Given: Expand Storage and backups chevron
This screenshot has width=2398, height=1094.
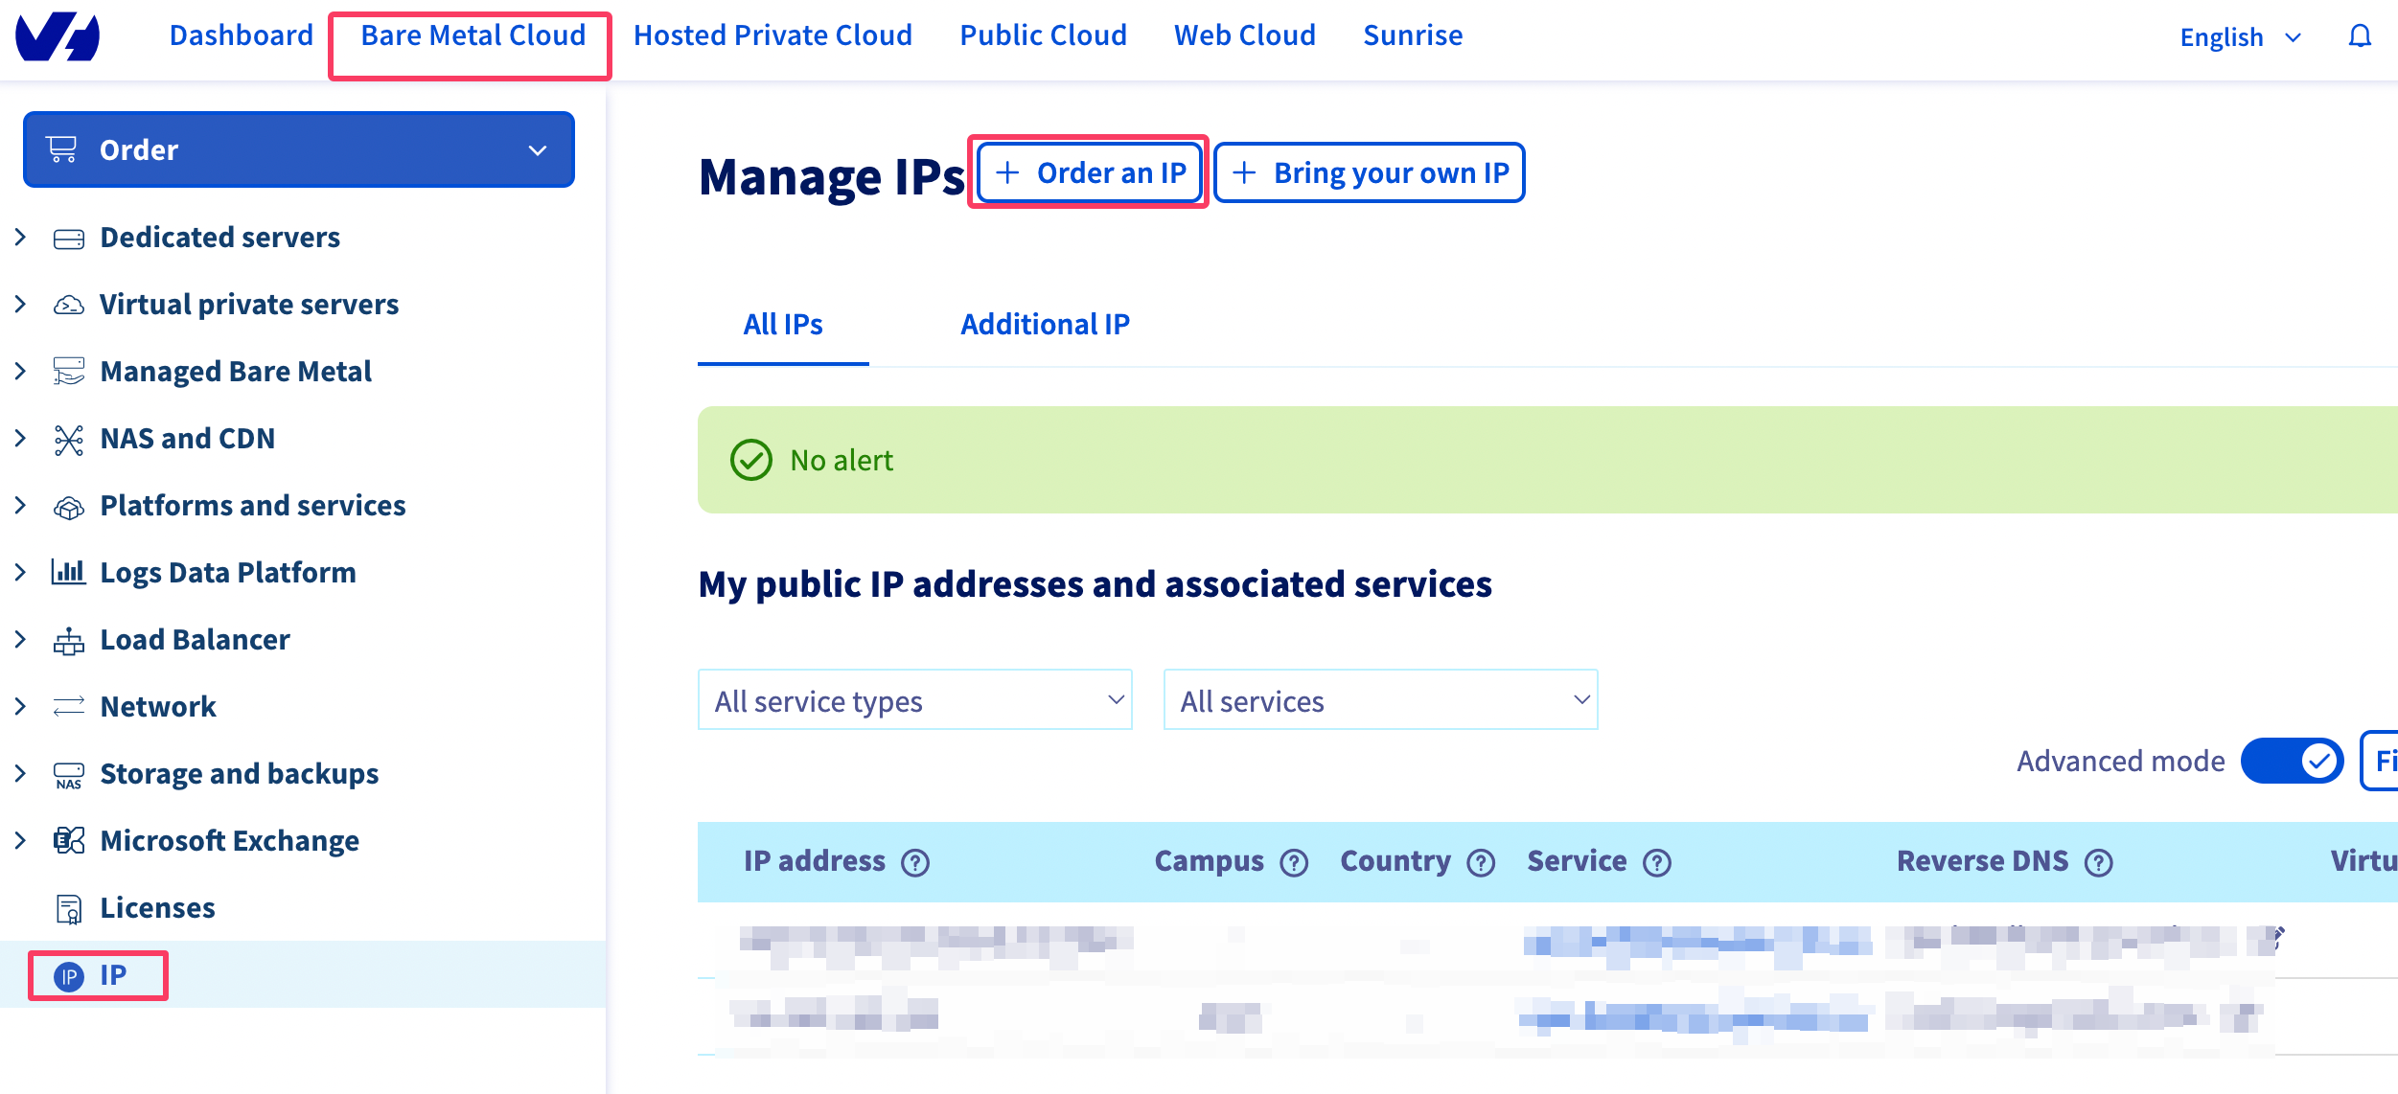Looking at the screenshot, I should tap(20, 773).
